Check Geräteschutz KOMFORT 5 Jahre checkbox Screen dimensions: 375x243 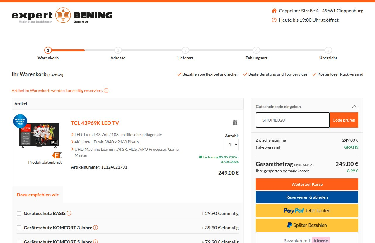click(19, 242)
